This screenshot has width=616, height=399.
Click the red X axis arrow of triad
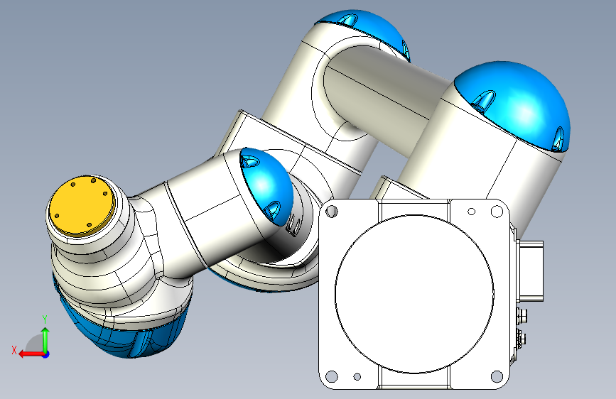coord(31,354)
